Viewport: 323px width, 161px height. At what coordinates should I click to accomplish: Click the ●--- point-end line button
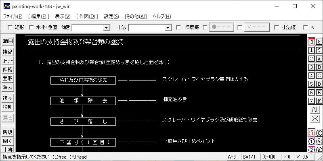click(222, 27)
